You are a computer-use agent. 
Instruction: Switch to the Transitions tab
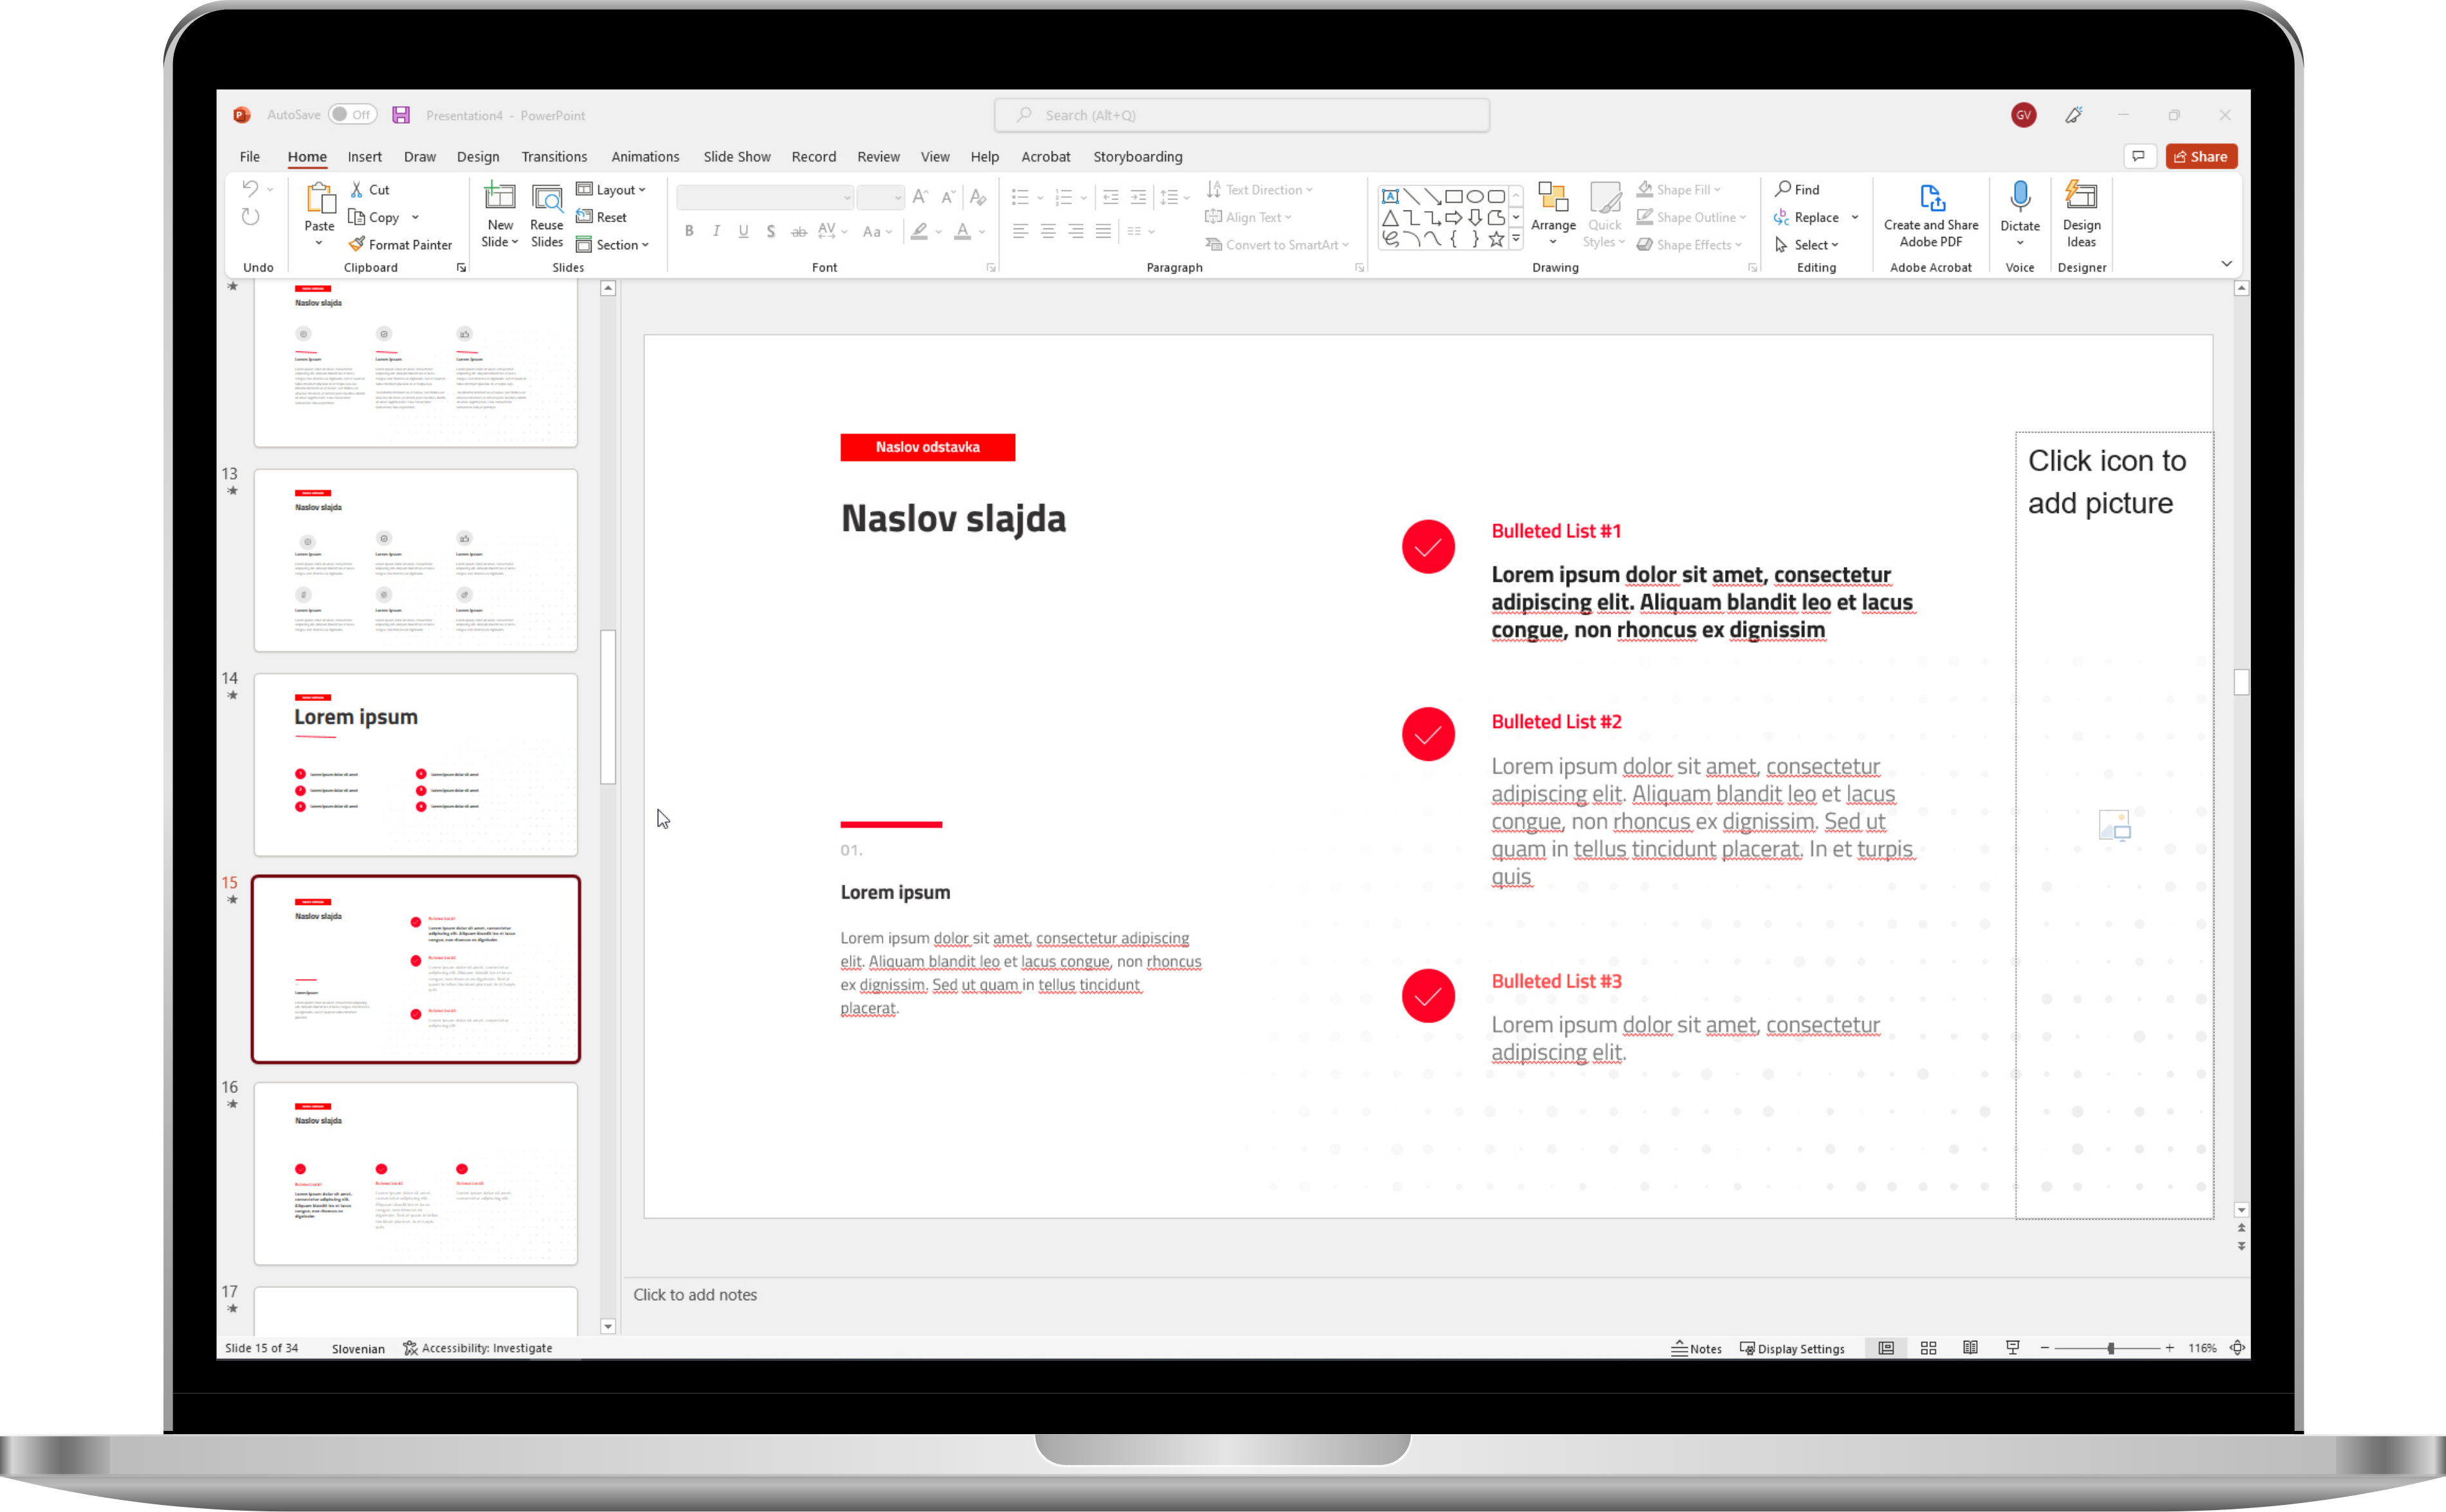[x=554, y=156]
